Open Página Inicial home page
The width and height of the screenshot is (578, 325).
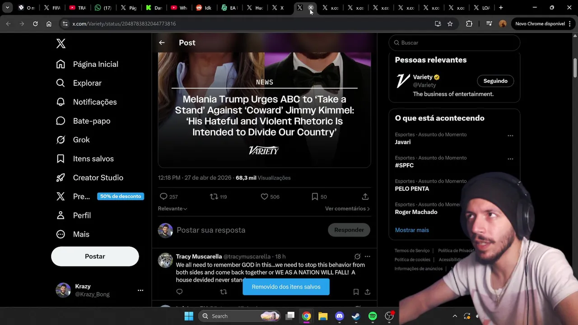click(x=87, y=64)
